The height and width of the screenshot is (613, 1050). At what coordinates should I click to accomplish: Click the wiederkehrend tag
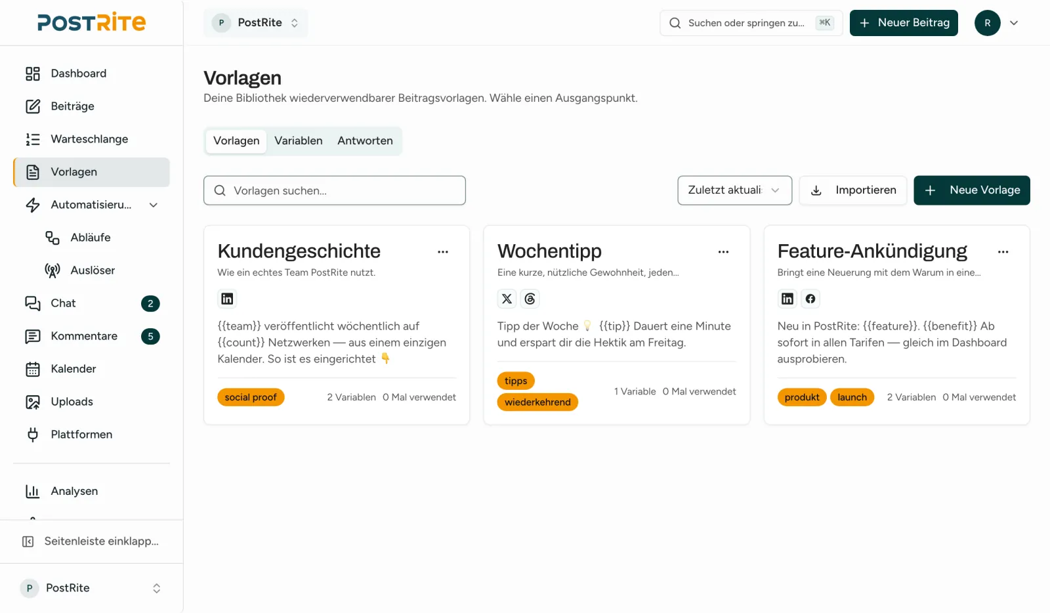537,402
